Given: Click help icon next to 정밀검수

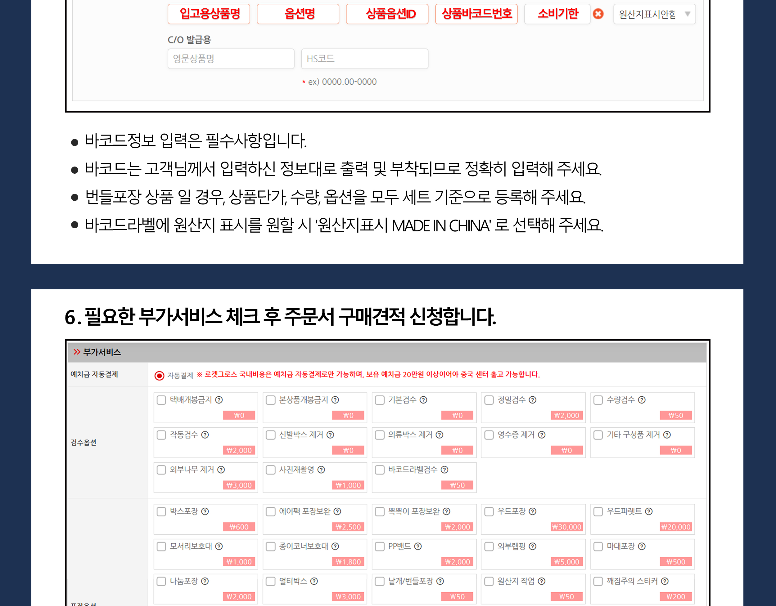Looking at the screenshot, I should [x=532, y=400].
